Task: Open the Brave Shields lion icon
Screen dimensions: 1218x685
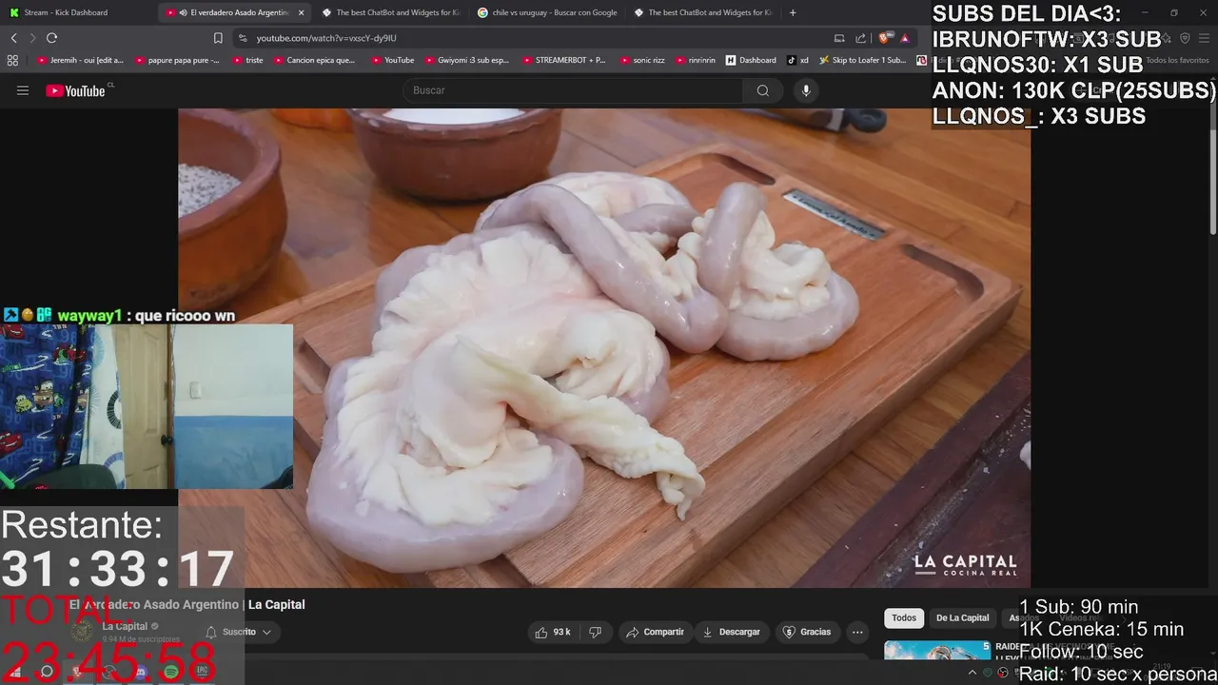Action: click(x=886, y=38)
